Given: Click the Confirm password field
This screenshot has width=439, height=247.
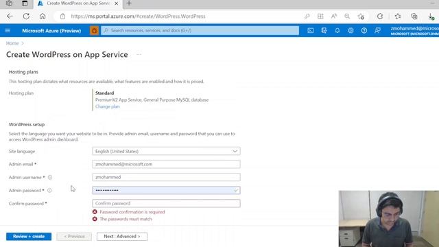Looking at the screenshot, I should click(166, 203).
